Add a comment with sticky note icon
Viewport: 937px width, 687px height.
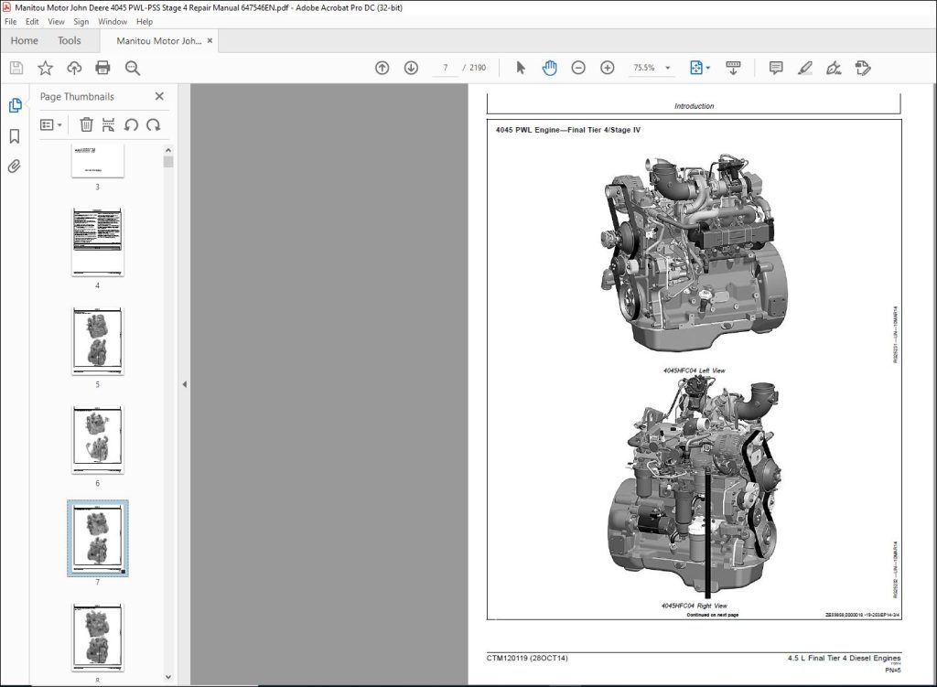click(x=776, y=68)
